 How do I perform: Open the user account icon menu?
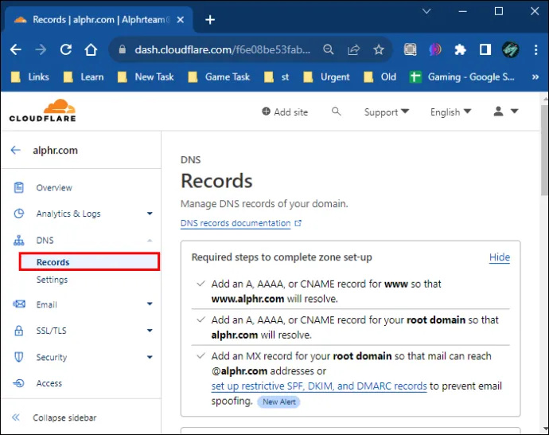point(505,112)
